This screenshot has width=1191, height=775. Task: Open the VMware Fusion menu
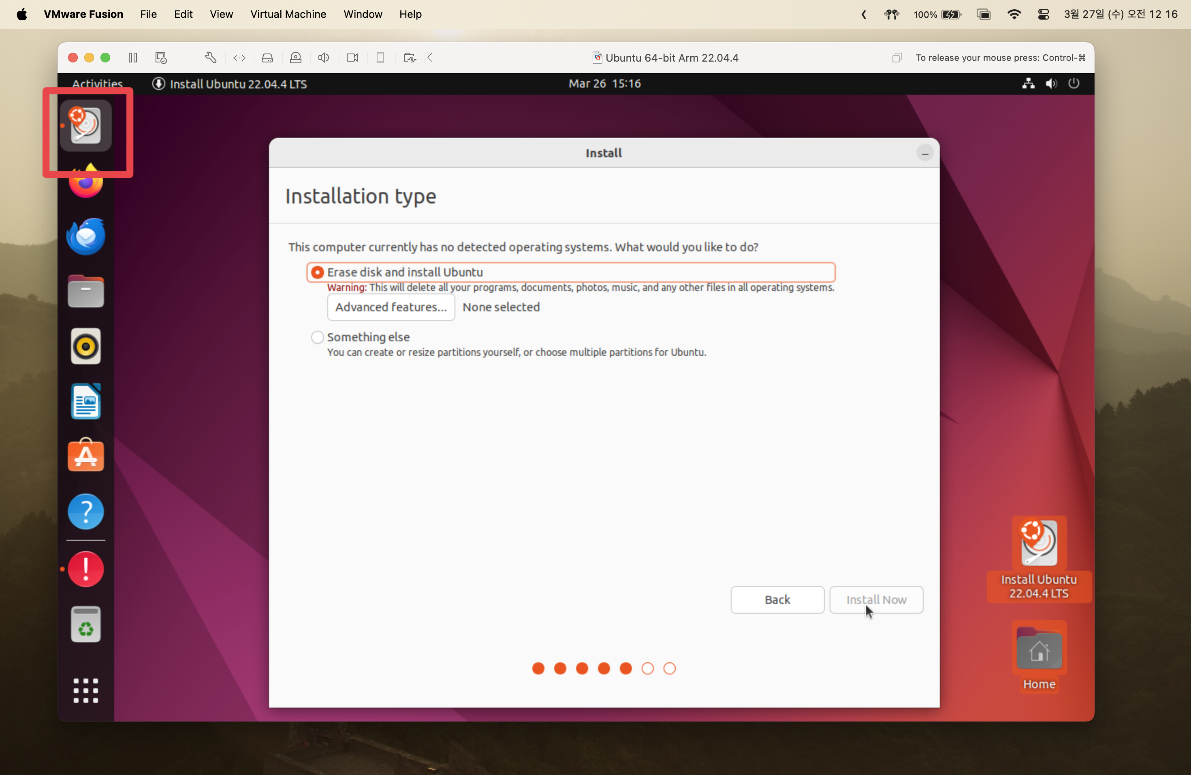pyautogui.click(x=83, y=14)
